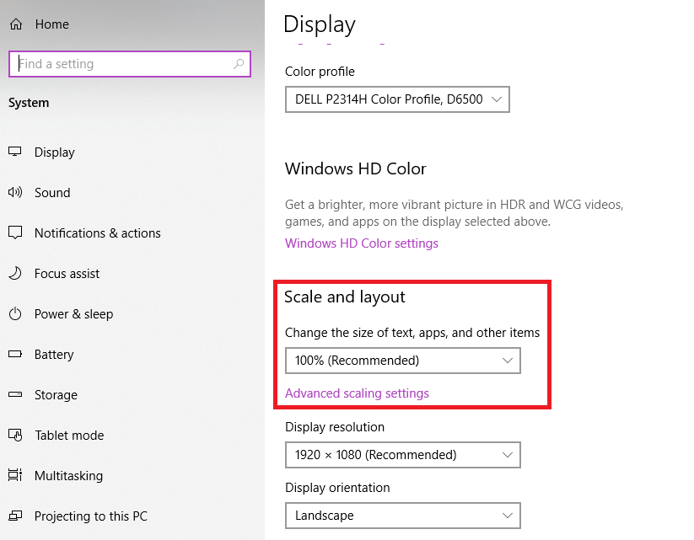Go to Projecting to this PC

pos(90,516)
